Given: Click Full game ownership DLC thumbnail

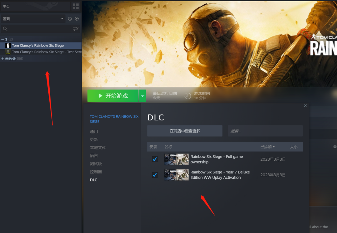Looking at the screenshot, I should tap(176, 159).
